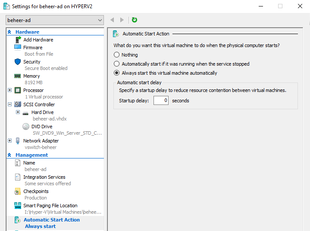Click the Name item in Management
Viewport: 310px width, 231px height.
29,163
